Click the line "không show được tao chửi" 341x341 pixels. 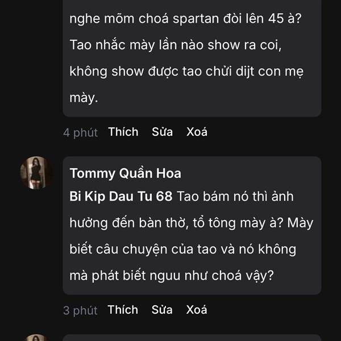(x=187, y=72)
